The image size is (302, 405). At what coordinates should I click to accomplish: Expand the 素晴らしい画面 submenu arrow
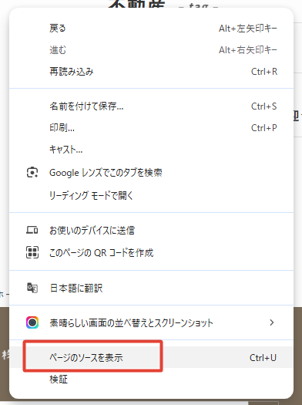pos(271,322)
